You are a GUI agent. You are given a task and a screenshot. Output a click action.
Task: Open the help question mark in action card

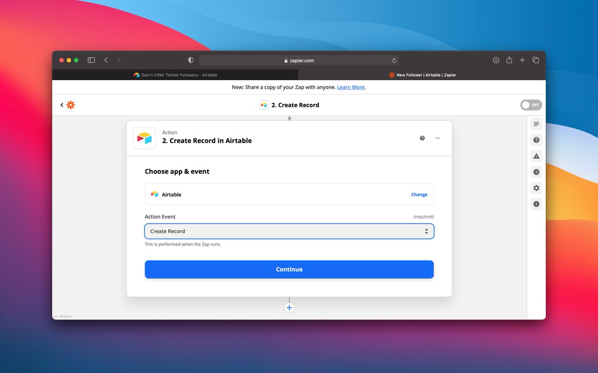(422, 138)
